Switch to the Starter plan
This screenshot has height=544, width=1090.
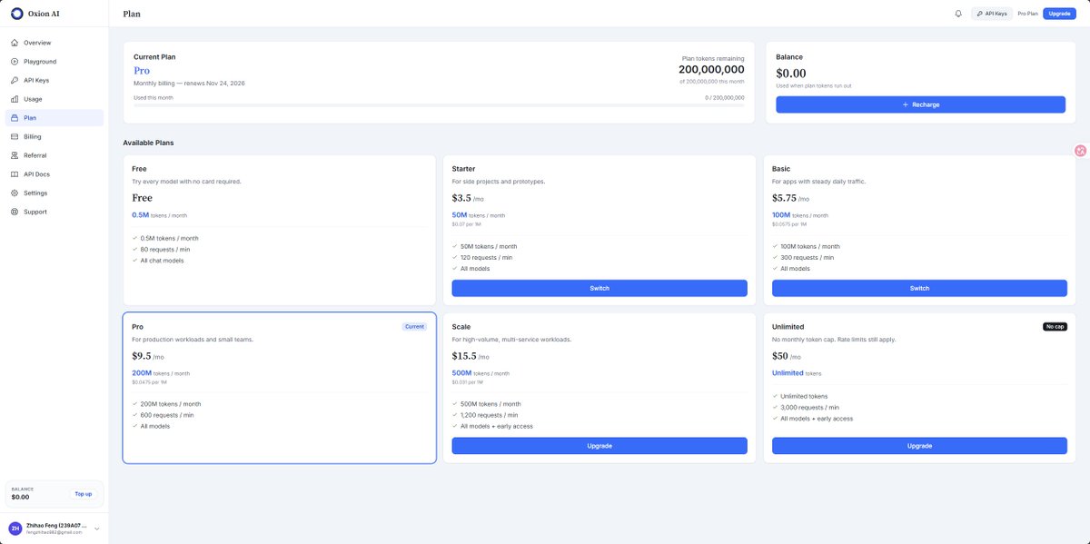(x=599, y=288)
